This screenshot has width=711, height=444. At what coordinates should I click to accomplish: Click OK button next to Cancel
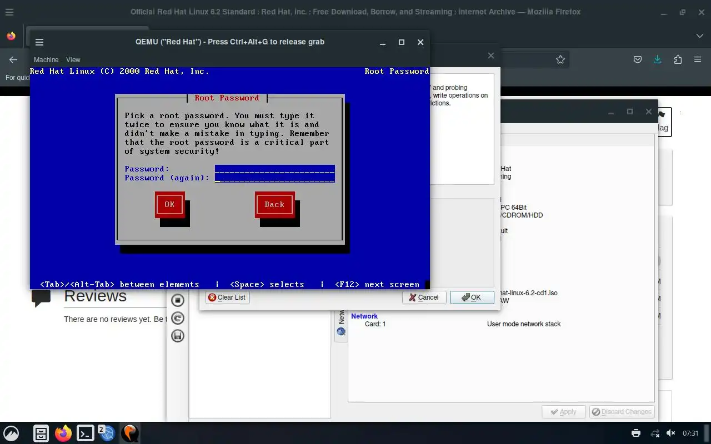472,297
